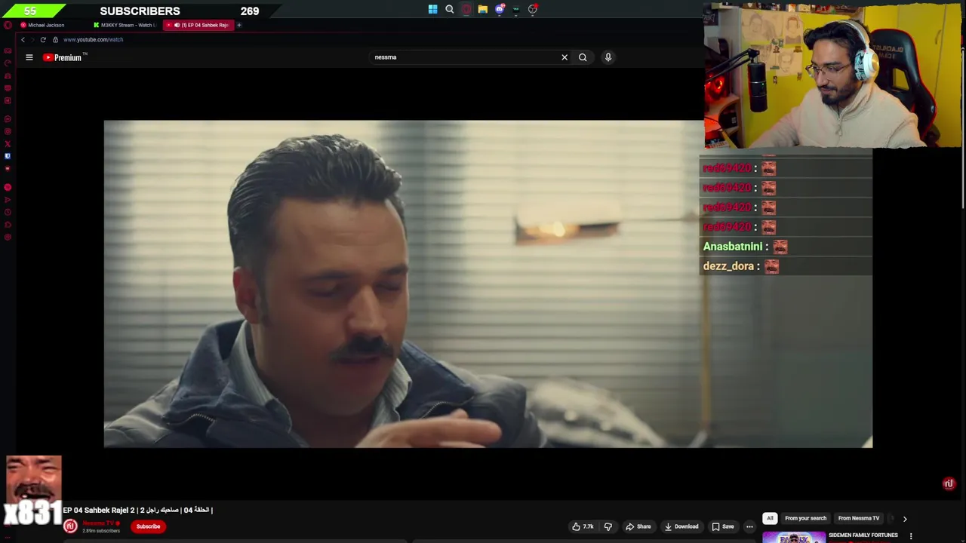Open the Bitwarden sidebar extension
This screenshot has height=543, width=966.
[x=8, y=156]
